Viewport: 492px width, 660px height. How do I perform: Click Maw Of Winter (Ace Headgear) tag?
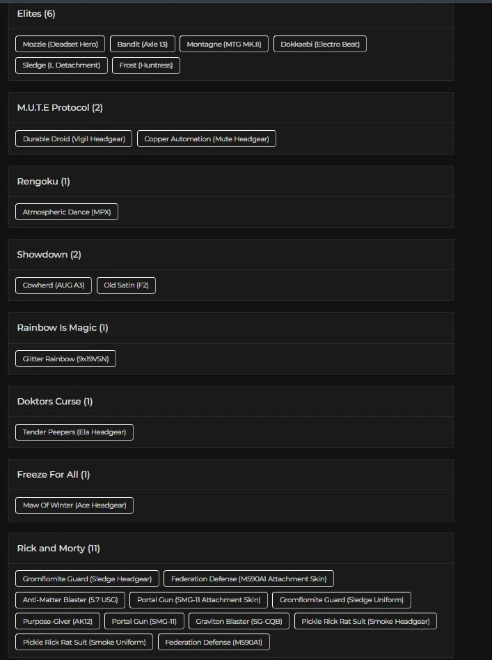pos(74,505)
